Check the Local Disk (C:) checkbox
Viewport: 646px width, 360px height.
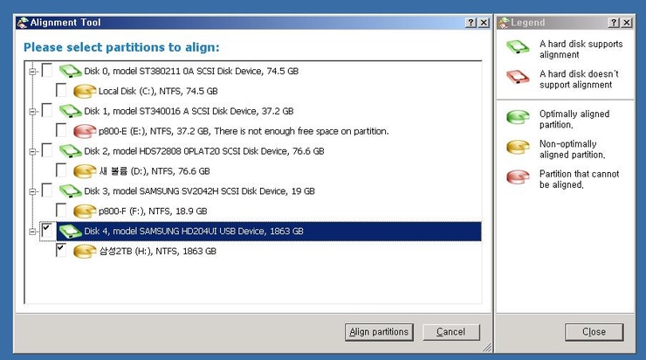62,91
